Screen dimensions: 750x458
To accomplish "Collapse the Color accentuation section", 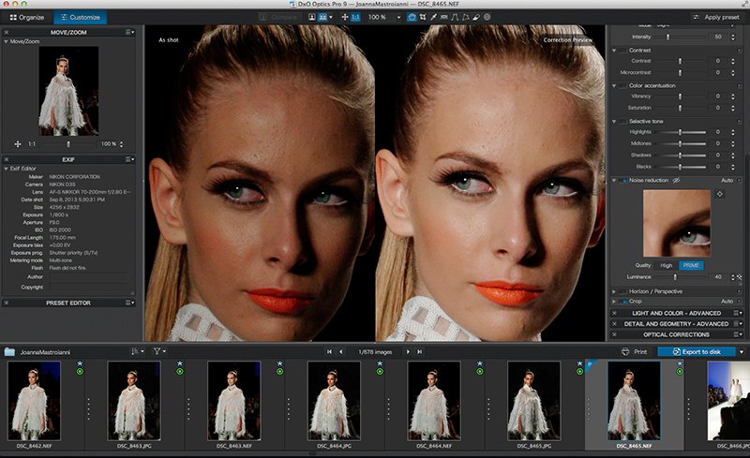I will (x=614, y=85).
